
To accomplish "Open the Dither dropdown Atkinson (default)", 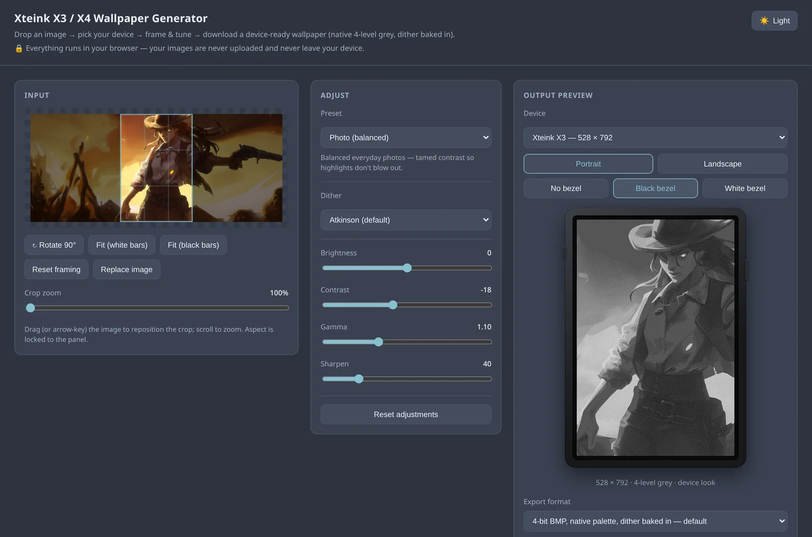I will 406,220.
